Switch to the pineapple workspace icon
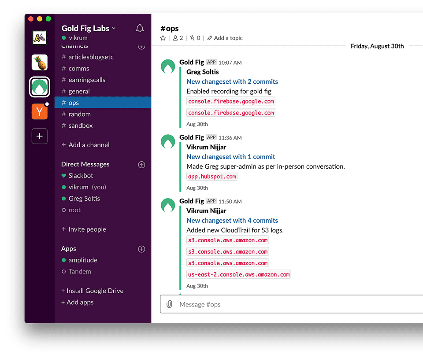This screenshot has height=358, width=423. [40, 63]
